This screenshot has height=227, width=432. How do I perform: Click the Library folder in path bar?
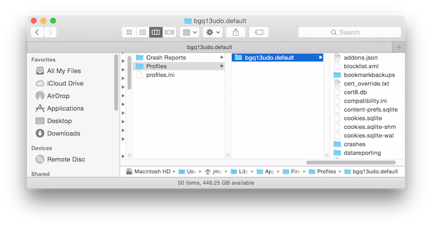240,171
